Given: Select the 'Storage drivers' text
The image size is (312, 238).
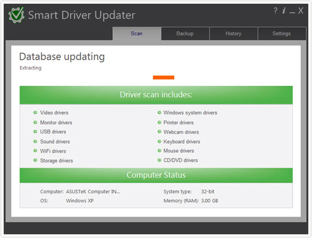Looking at the screenshot, I should click(x=57, y=161).
